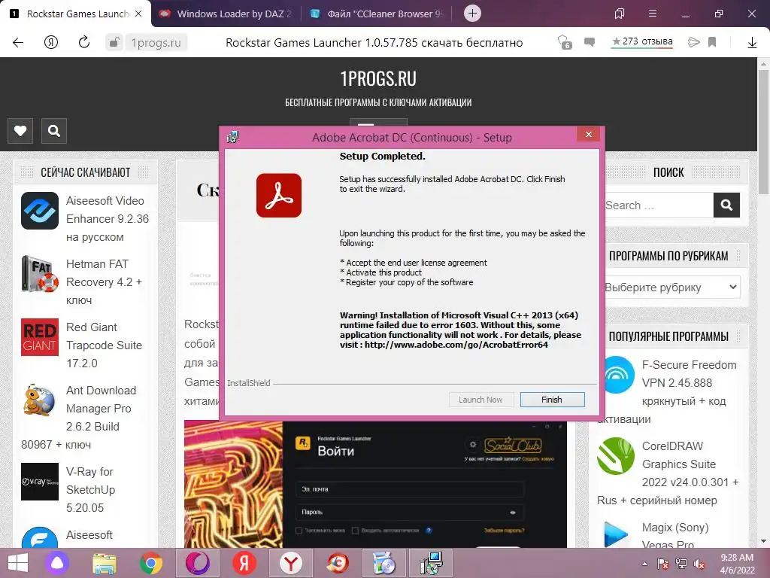Go back with the browser back arrow
Screen dimensions: 770x578
click(18, 43)
